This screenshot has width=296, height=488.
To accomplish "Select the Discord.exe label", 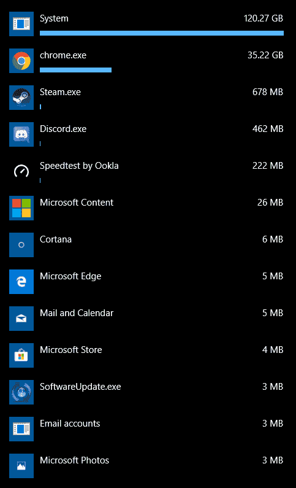I will 63,129.
